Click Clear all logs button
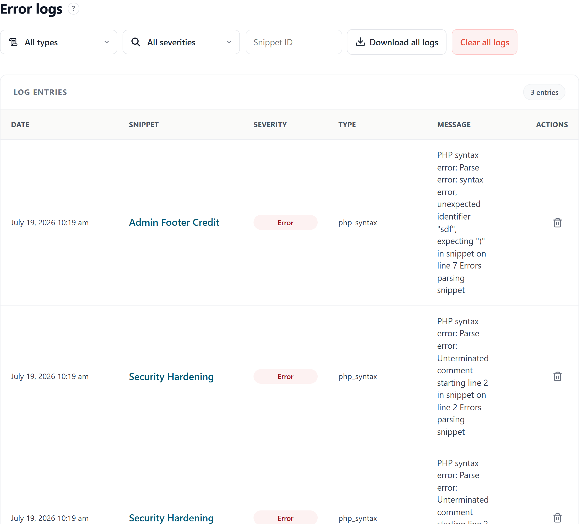 [485, 42]
